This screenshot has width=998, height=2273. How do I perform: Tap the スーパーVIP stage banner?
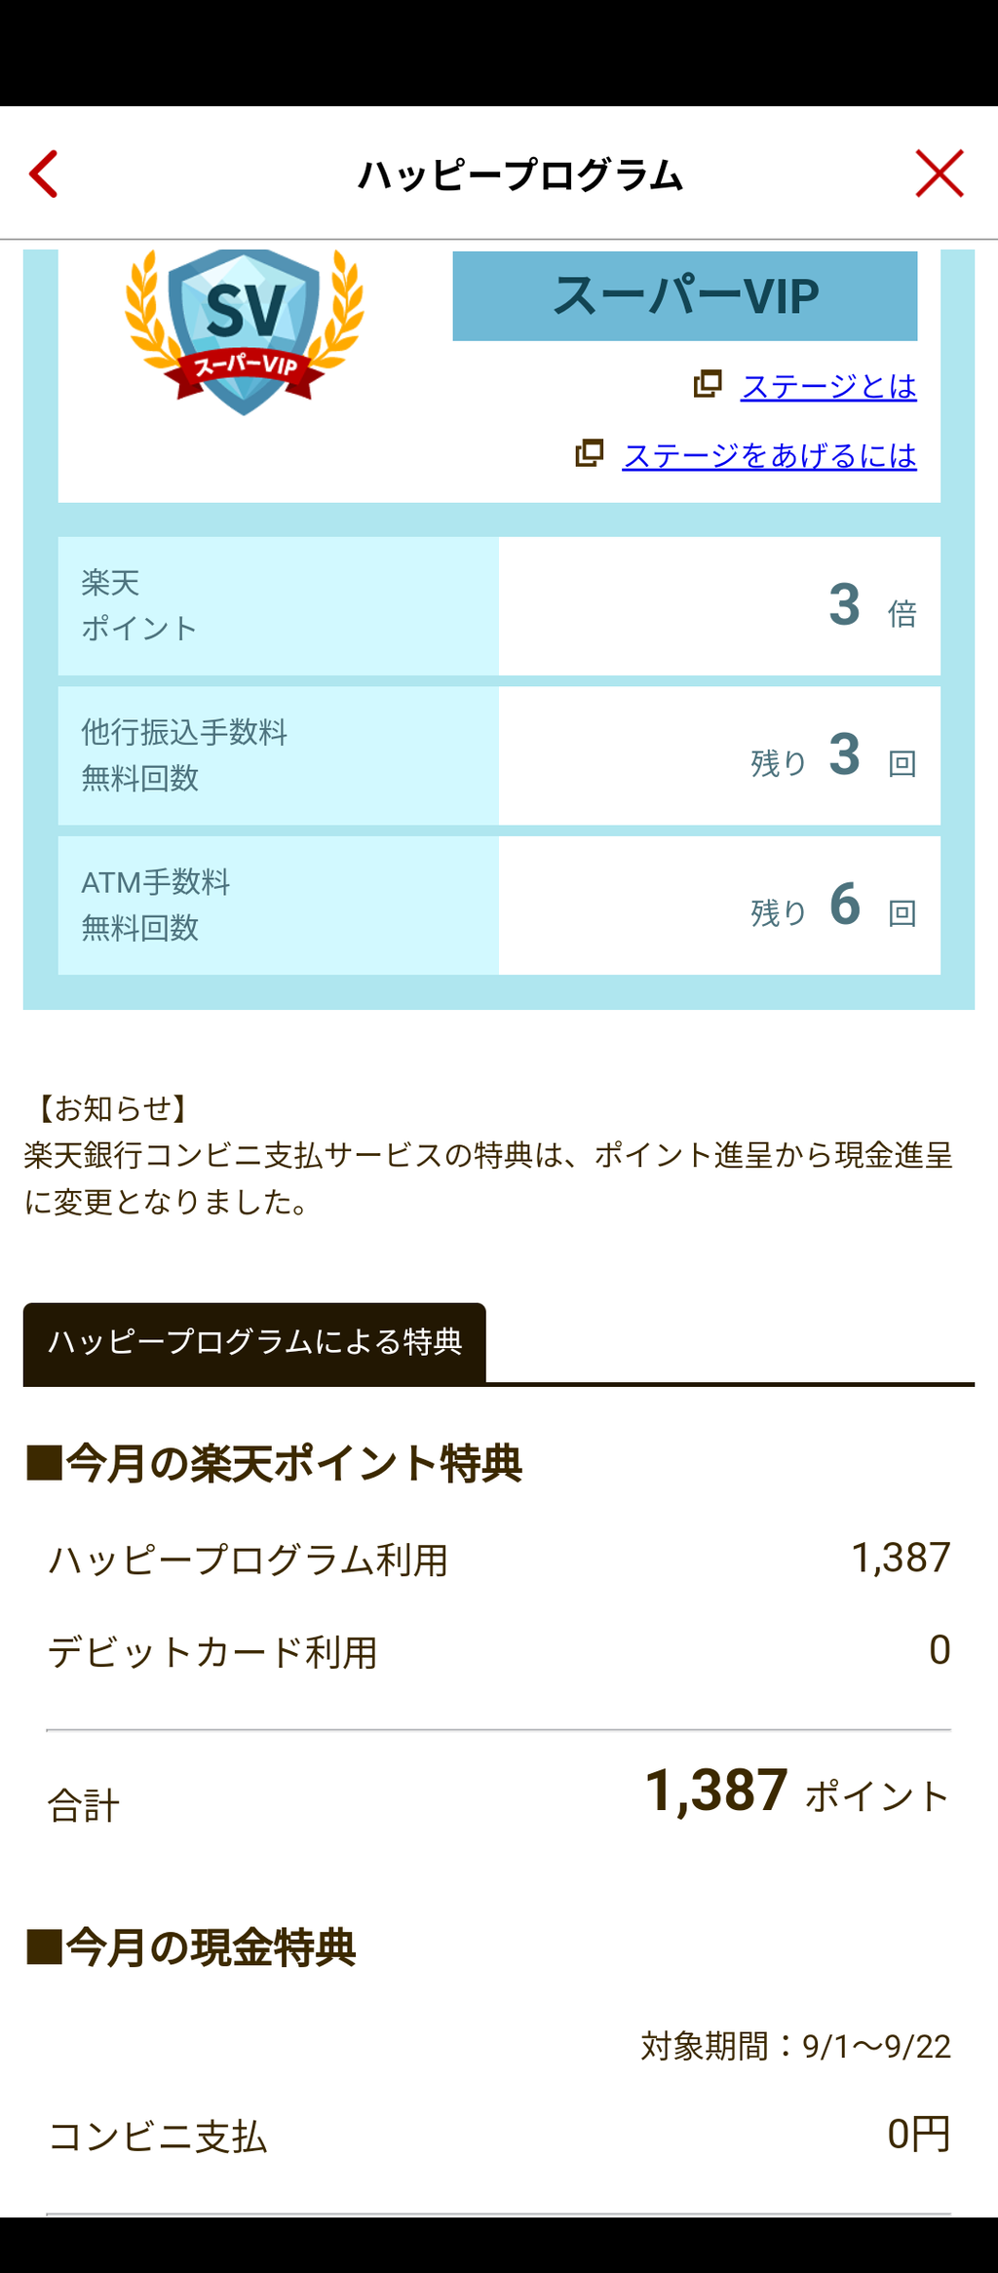[684, 296]
